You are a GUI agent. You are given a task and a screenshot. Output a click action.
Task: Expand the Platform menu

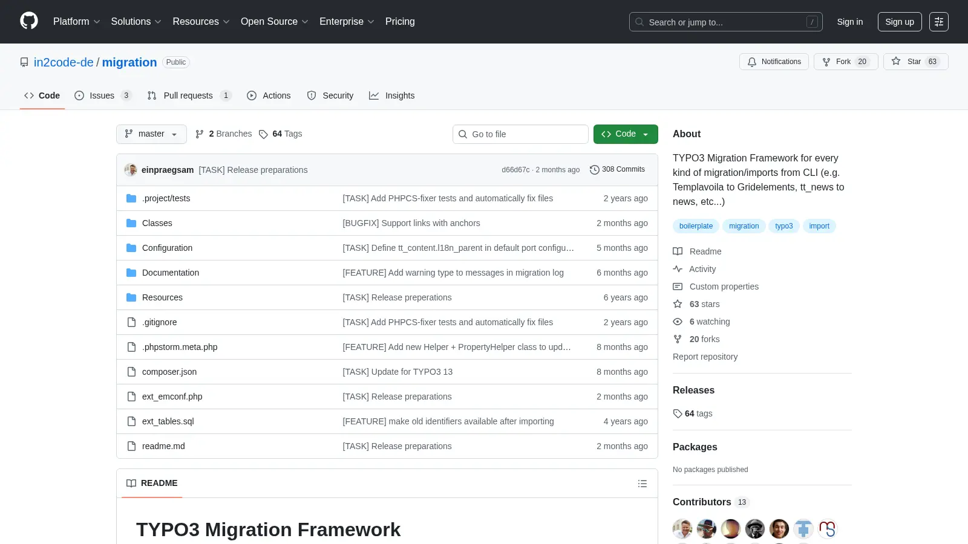76,22
